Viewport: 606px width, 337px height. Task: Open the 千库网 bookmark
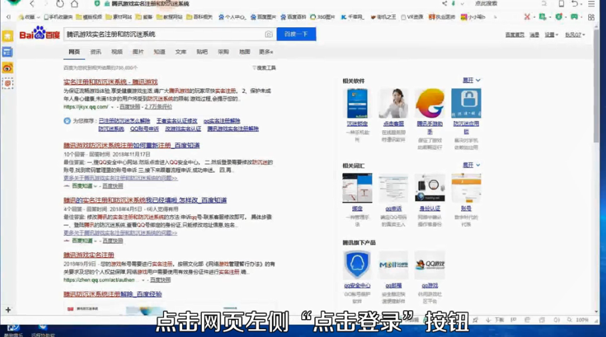[x=352, y=17]
